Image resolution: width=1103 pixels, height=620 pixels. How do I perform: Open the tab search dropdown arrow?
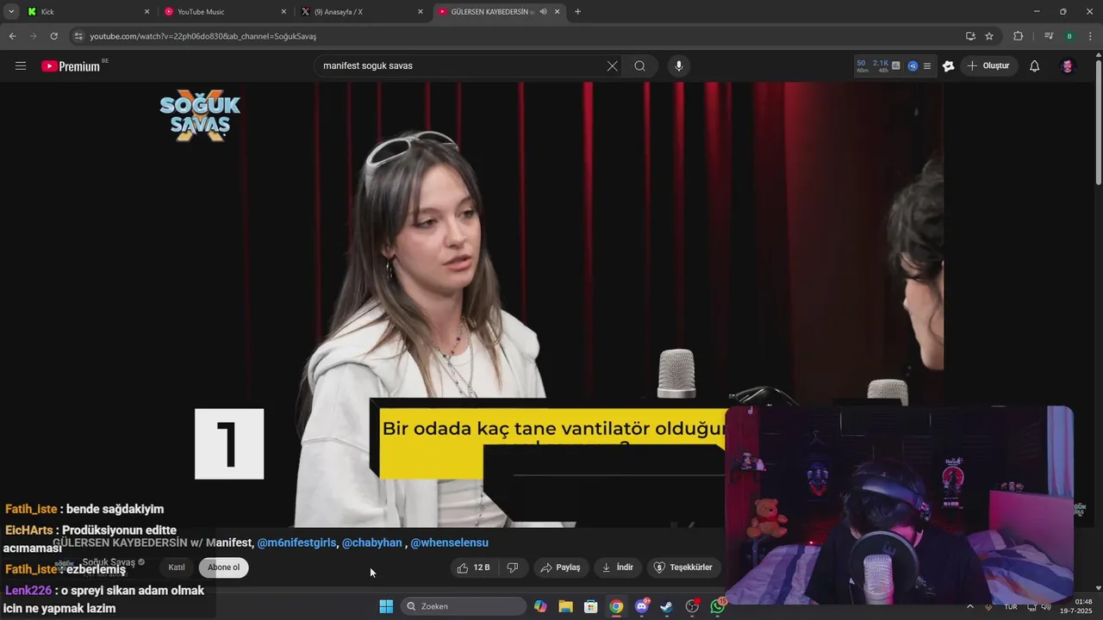point(11,12)
